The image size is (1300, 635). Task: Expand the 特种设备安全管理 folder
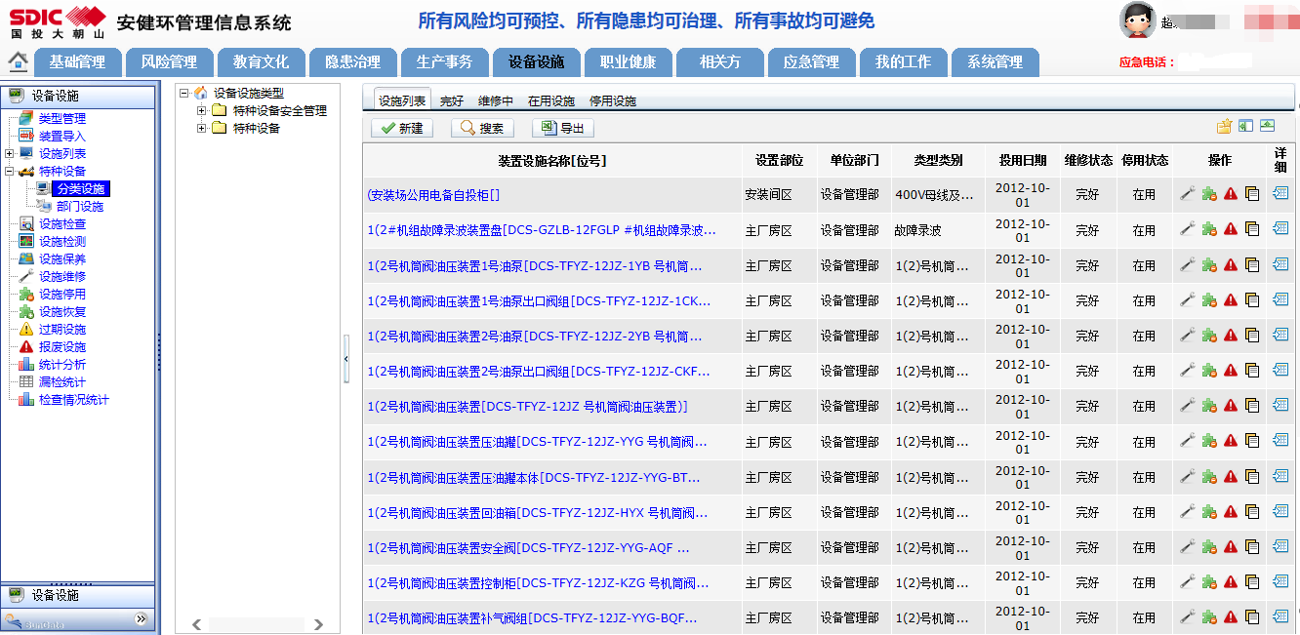(x=202, y=111)
